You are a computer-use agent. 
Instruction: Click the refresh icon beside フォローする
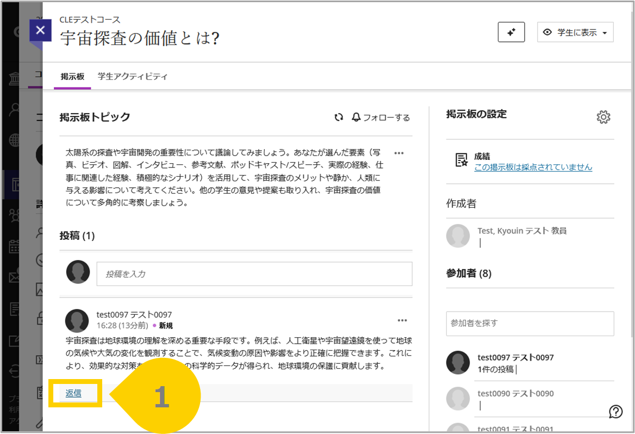tap(339, 117)
